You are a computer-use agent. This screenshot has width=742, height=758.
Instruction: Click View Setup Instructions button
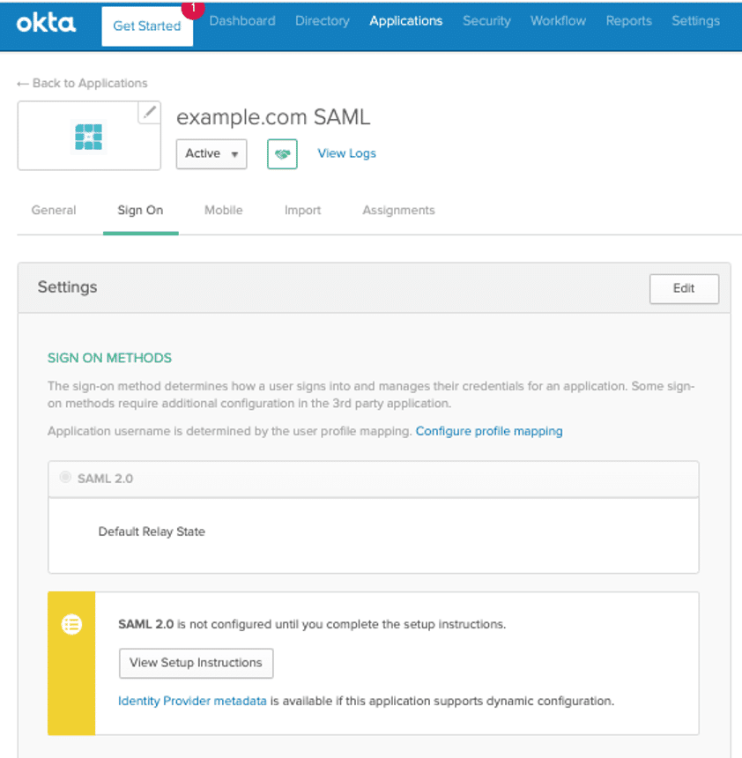[196, 663]
